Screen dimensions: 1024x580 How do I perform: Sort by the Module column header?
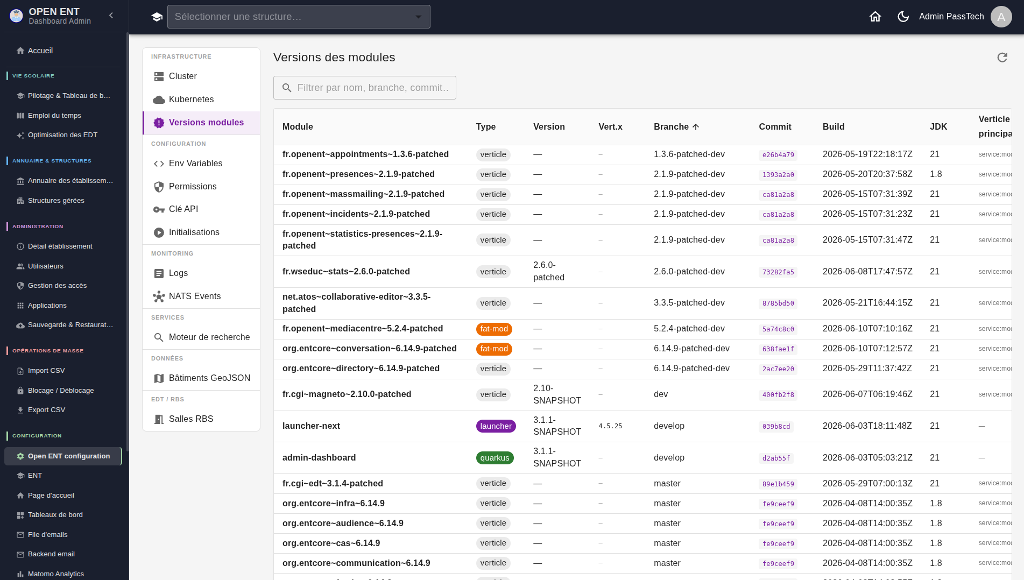pos(298,127)
